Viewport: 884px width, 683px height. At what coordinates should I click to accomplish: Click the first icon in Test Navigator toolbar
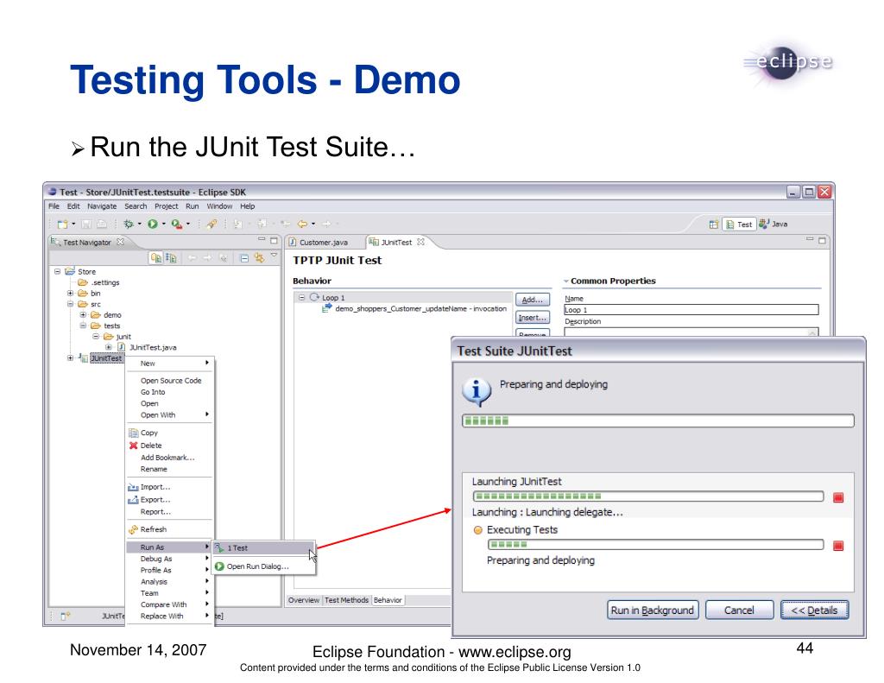156,258
